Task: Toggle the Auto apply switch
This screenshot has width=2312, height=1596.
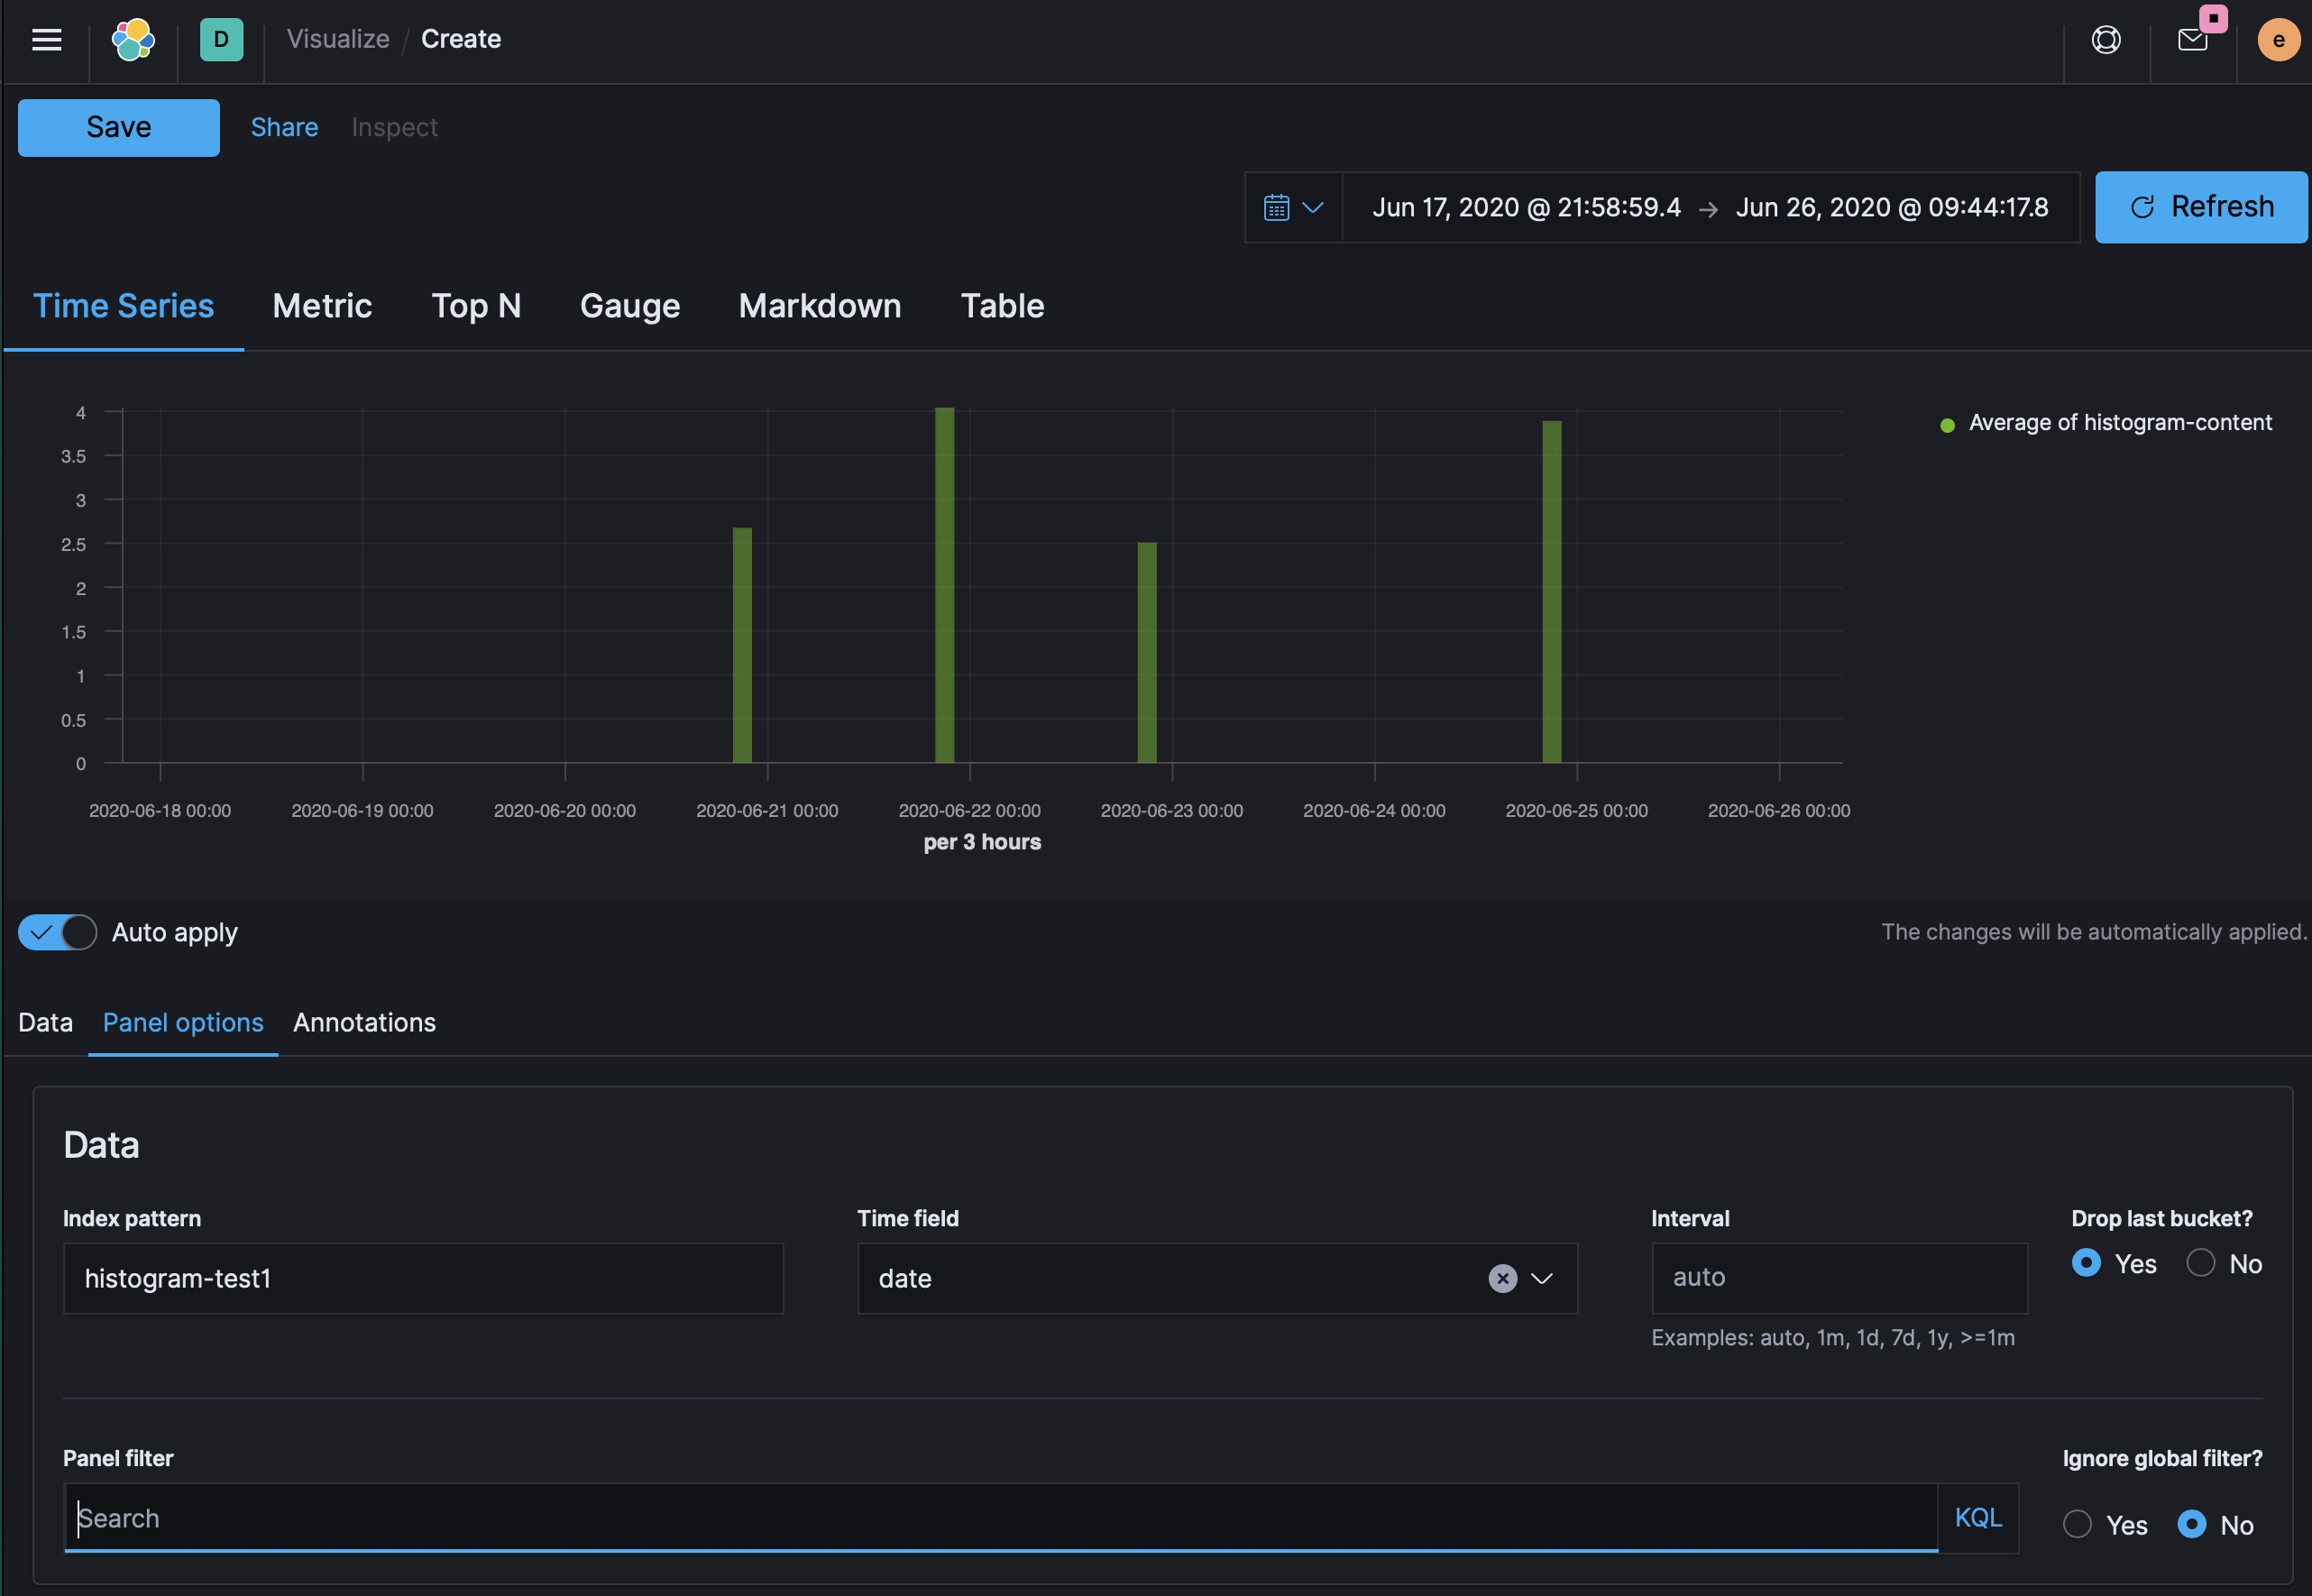Action: click(x=58, y=932)
